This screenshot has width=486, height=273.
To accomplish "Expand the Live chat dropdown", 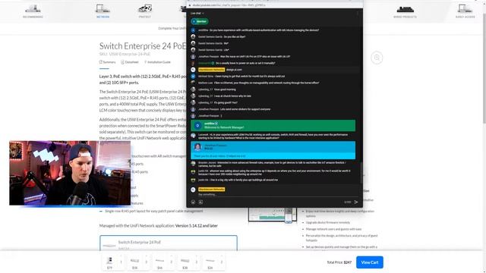I will click(197, 14).
